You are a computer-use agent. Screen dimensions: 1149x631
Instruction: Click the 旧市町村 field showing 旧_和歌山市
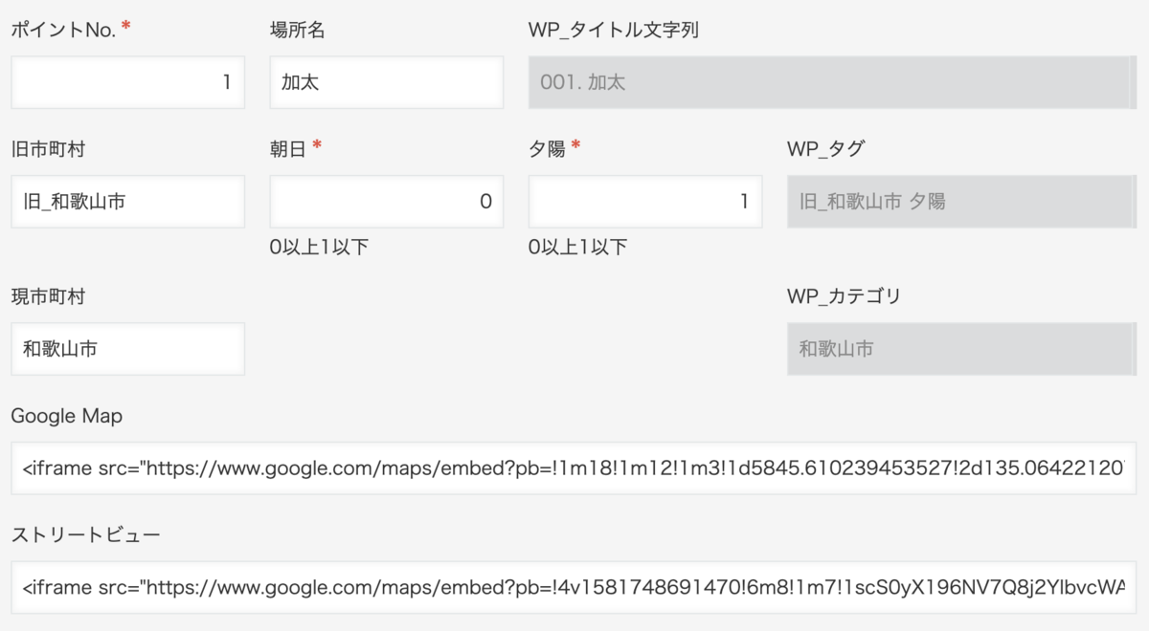[127, 201]
